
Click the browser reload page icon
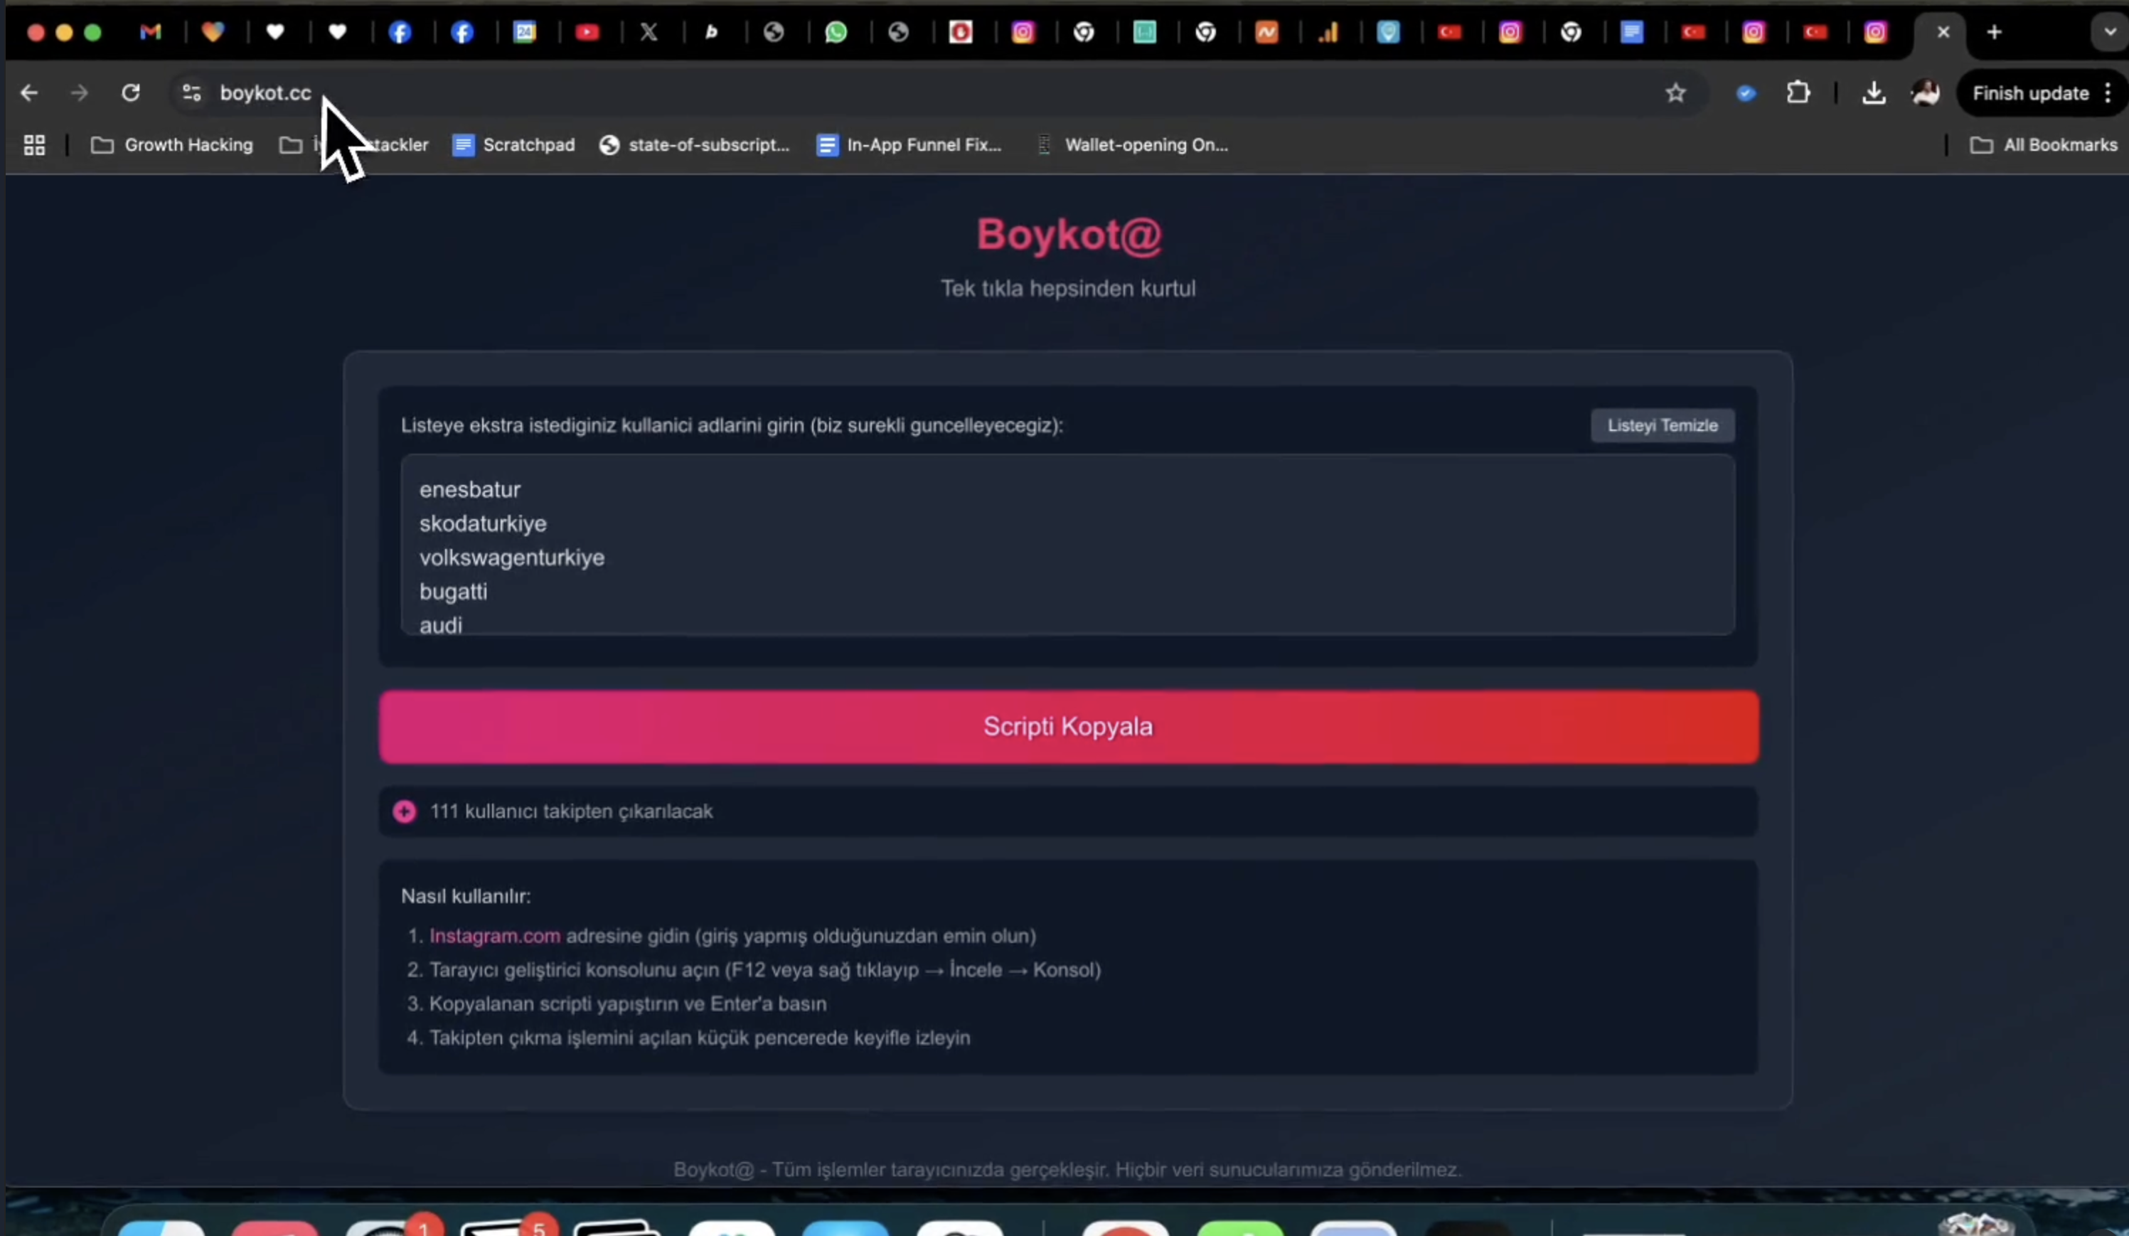click(130, 93)
